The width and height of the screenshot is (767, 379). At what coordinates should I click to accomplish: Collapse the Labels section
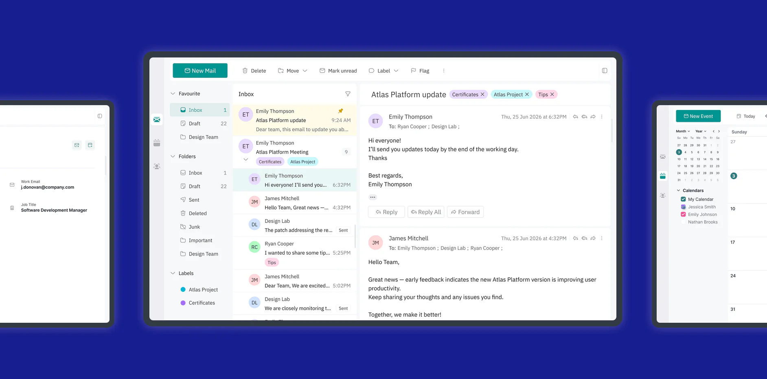(173, 273)
